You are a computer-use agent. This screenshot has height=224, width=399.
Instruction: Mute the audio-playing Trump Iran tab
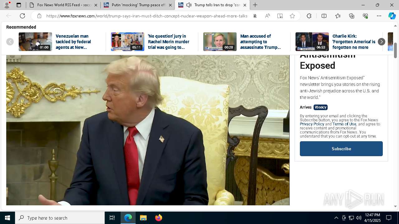coord(189,5)
